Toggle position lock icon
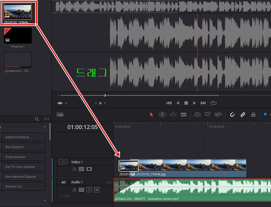 pyautogui.click(x=253, y=115)
